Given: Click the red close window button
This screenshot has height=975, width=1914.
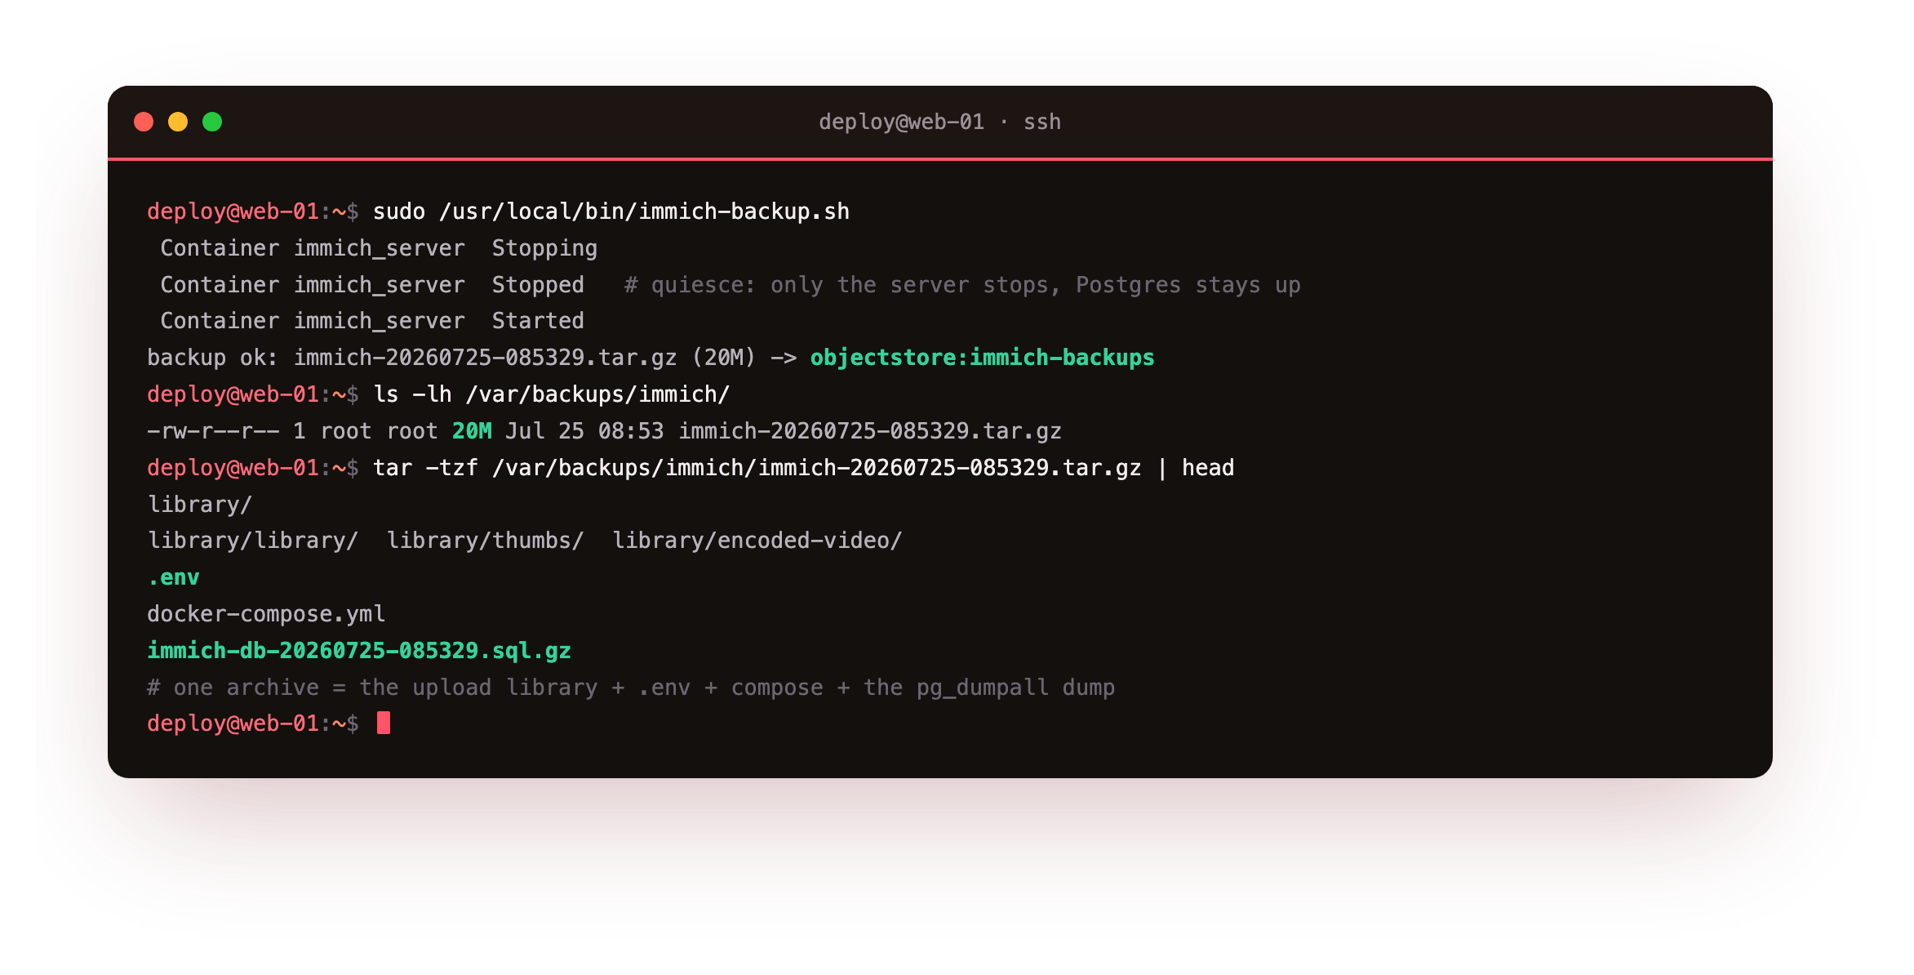Looking at the screenshot, I should [x=144, y=122].
